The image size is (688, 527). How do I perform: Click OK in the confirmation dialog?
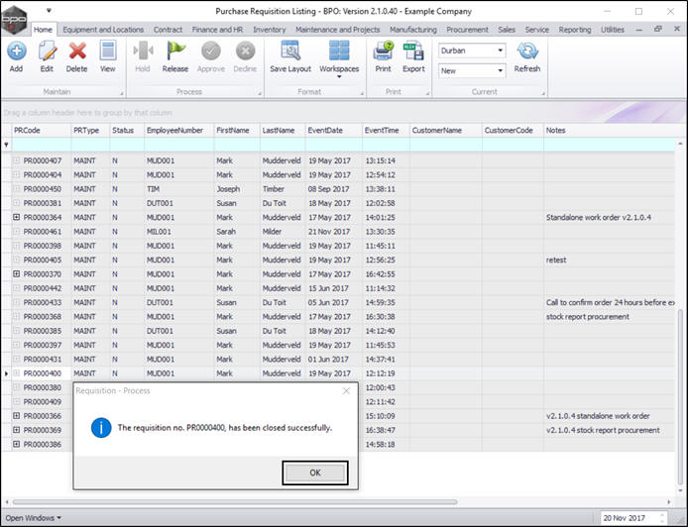coord(315,473)
